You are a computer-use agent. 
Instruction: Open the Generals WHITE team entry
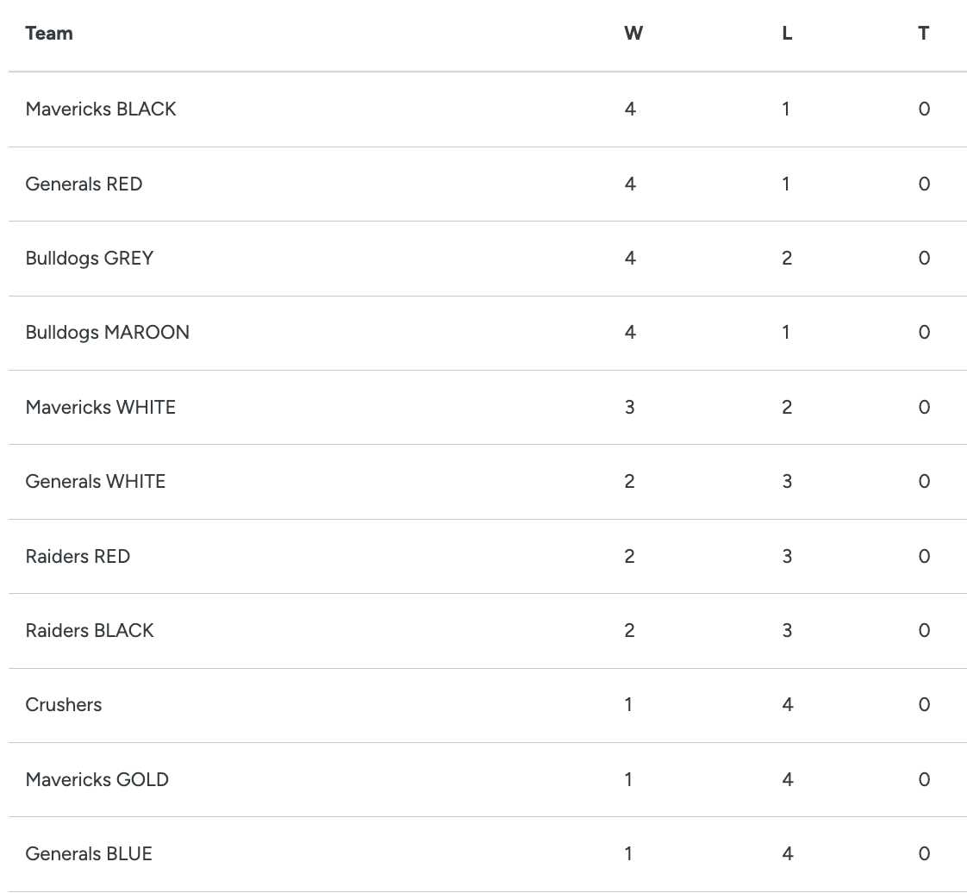pyautogui.click(x=96, y=481)
